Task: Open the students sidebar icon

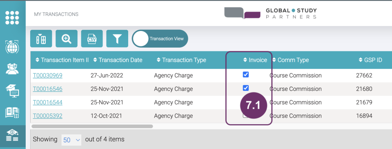Action: click(x=12, y=69)
